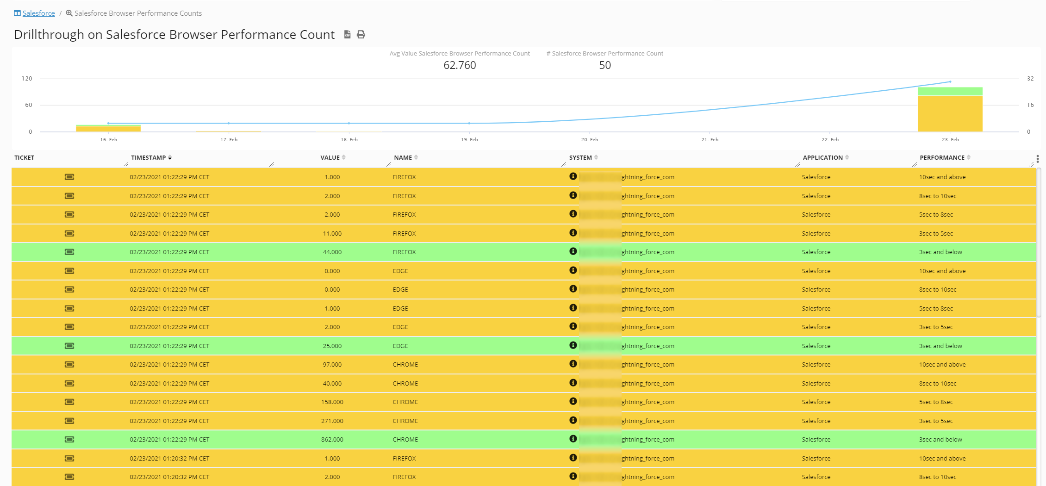This screenshot has height=486, width=1046.
Task: Click the ticket icon in the first Firefox row
Action: tap(69, 177)
